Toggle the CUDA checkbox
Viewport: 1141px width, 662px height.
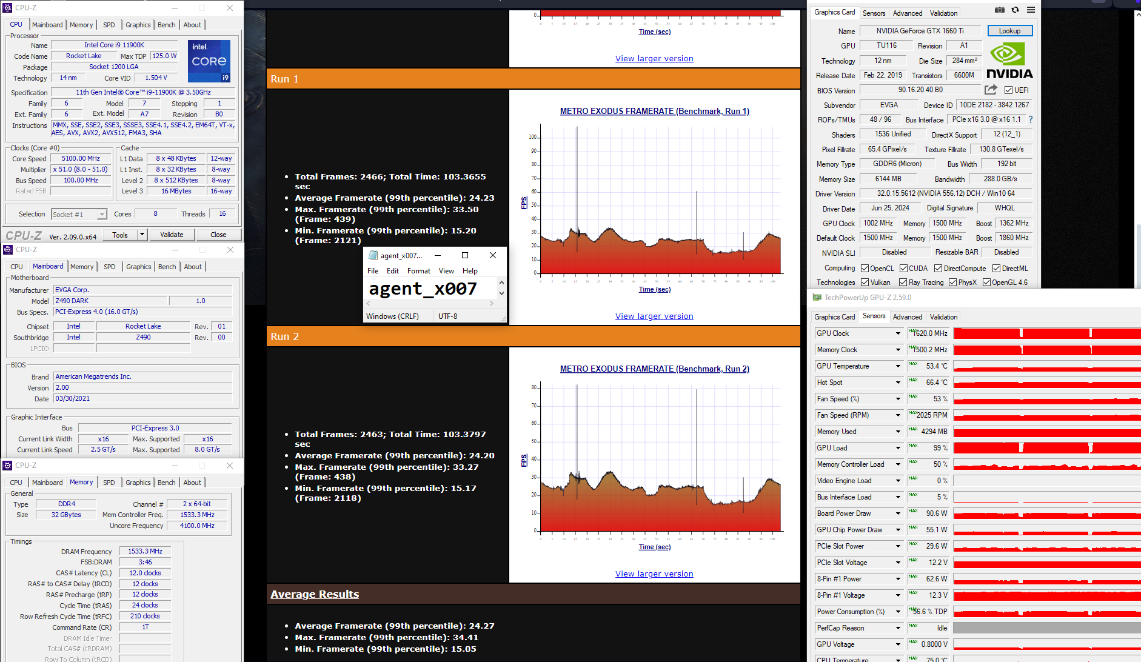[903, 268]
